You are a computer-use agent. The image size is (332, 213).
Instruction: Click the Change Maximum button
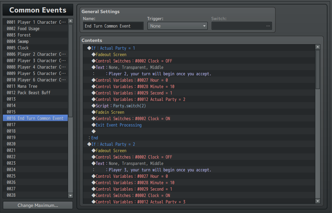pyautogui.click(x=38, y=205)
